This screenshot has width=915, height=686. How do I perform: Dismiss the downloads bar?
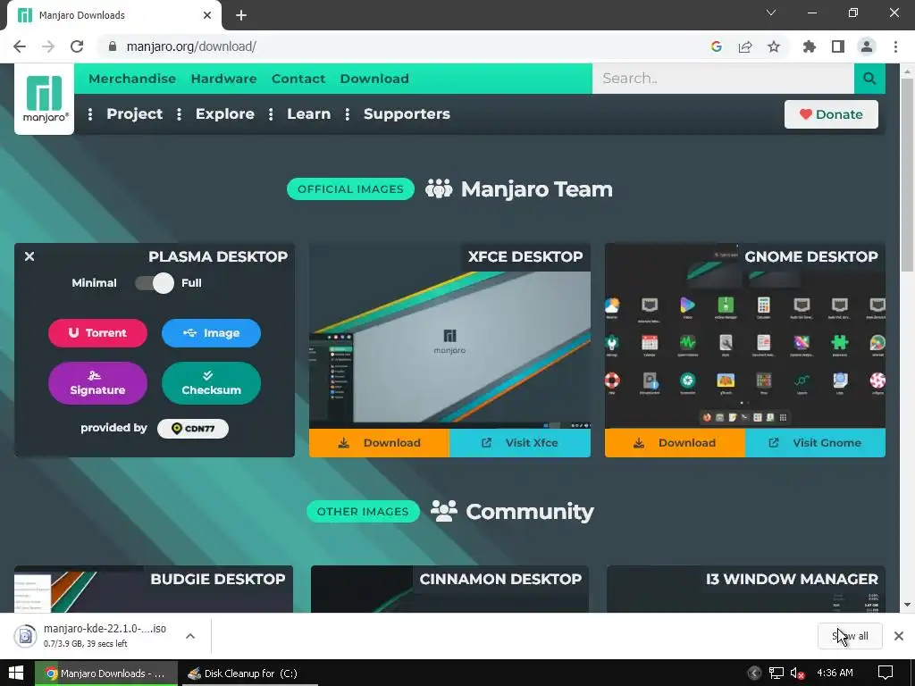(x=899, y=636)
